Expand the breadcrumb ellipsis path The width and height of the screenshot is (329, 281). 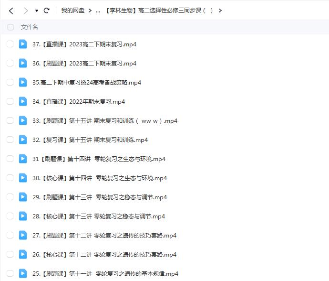tap(98, 11)
